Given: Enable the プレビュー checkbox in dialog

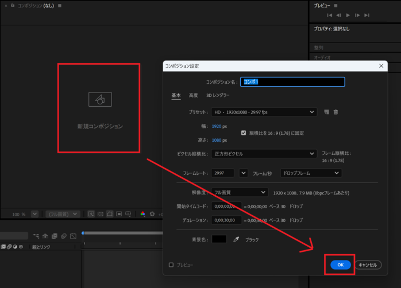Looking at the screenshot, I should pyautogui.click(x=171, y=265).
